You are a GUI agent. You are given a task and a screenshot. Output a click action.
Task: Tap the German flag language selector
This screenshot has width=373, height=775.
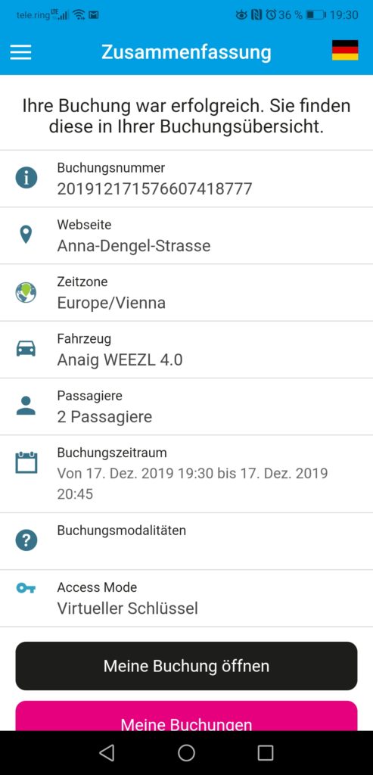(x=345, y=51)
